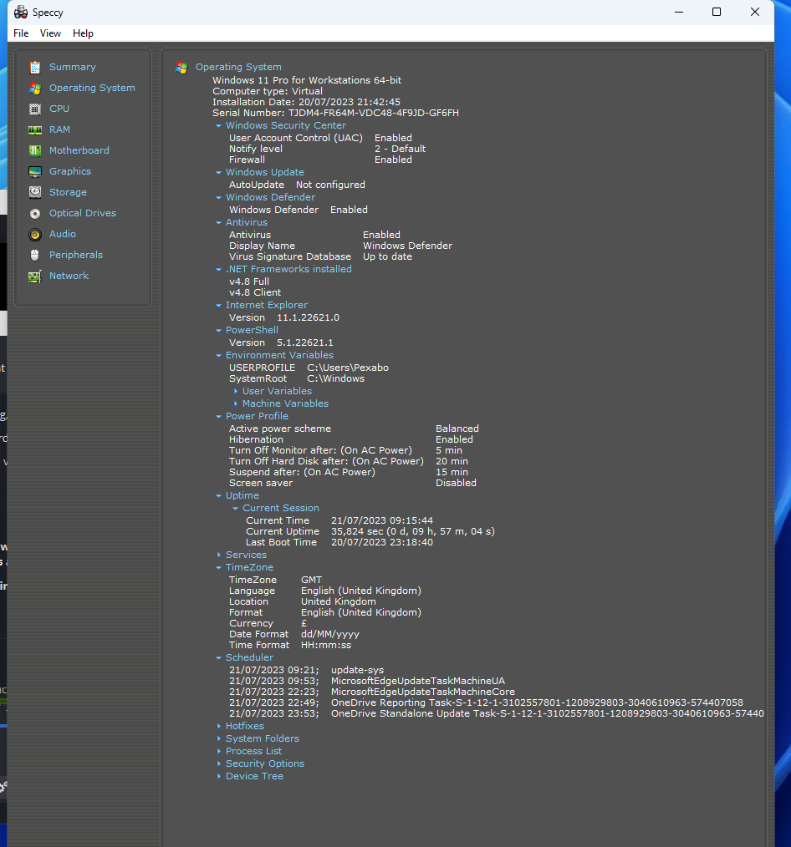The width and height of the screenshot is (791, 847).
Task: Collapse the Antivirus node
Action: click(218, 222)
